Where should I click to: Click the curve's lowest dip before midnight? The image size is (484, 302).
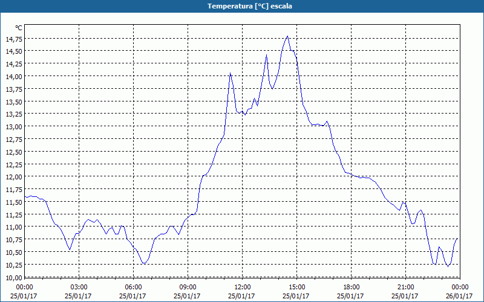coord(448,266)
